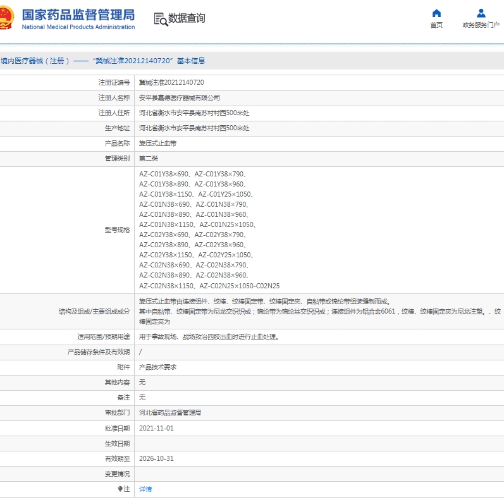Viewport: 504px width, 502px height.
Task: Click the 注册人名称 label
Action: tap(114, 98)
